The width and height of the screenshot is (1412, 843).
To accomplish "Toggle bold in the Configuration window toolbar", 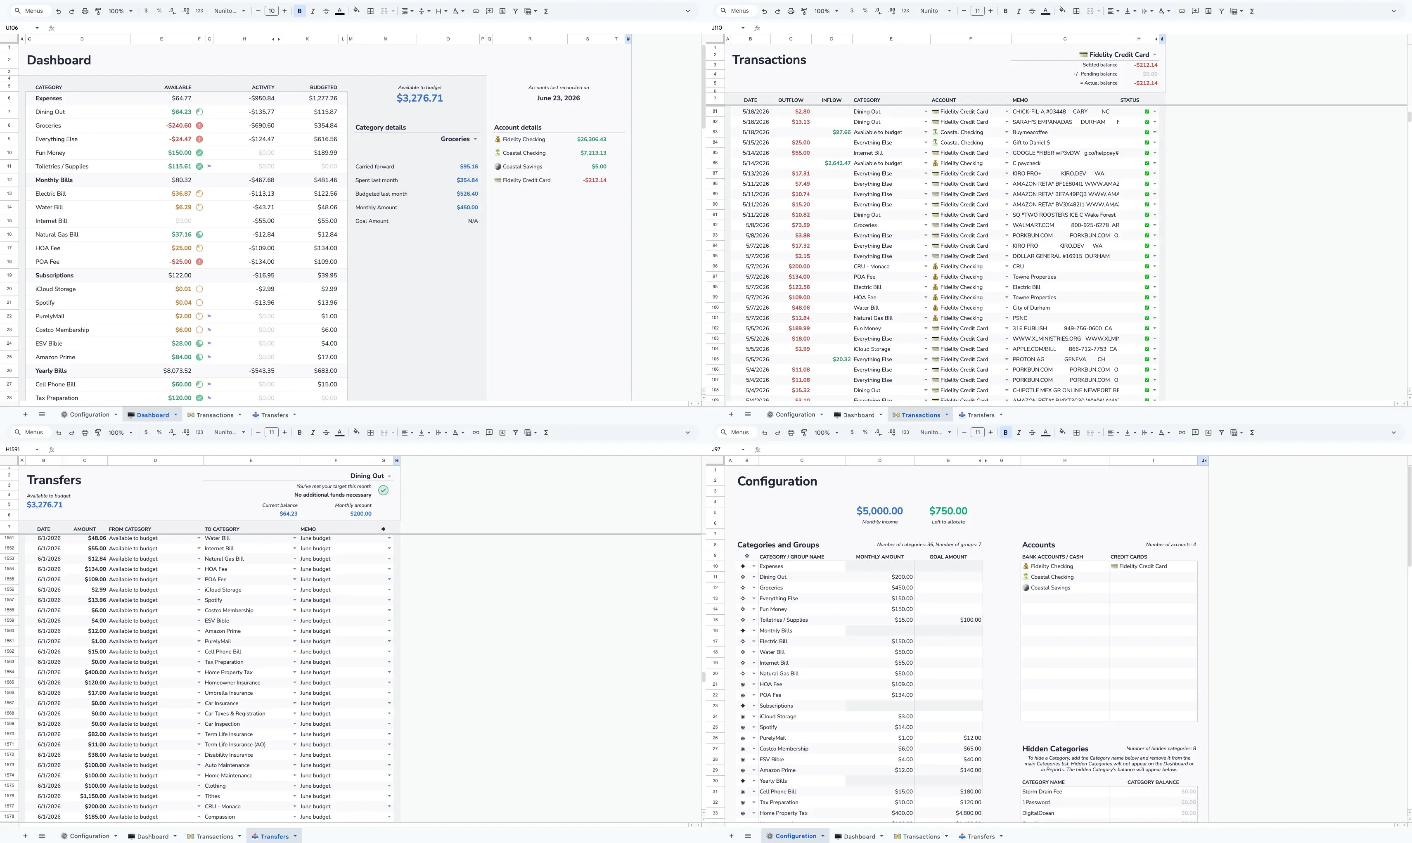I will (x=1005, y=432).
